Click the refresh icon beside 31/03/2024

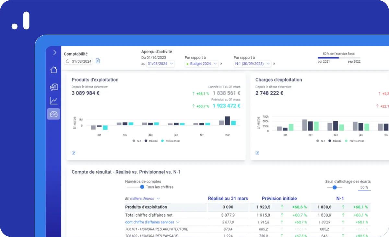click(x=67, y=61)
